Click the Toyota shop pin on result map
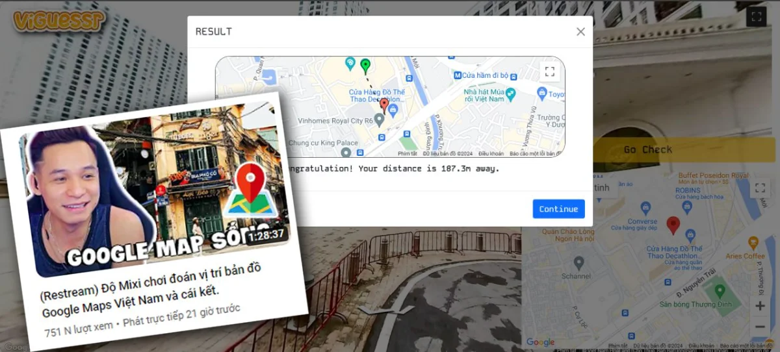Viewport: 780px width, 352px height. (x=542, y=93)
